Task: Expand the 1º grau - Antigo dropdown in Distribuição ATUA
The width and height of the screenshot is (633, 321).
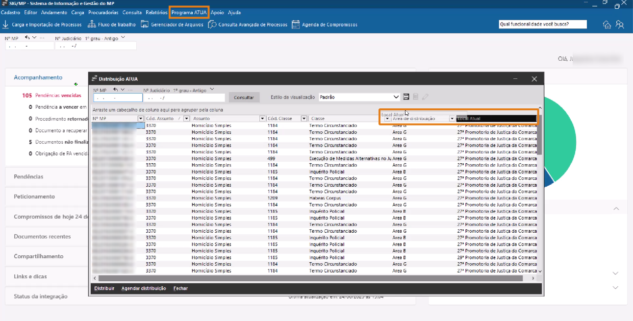Action: pos(212,89)
